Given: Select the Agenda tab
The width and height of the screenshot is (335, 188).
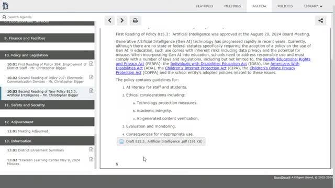Looking at the screenshot, I should click(259, 6).
